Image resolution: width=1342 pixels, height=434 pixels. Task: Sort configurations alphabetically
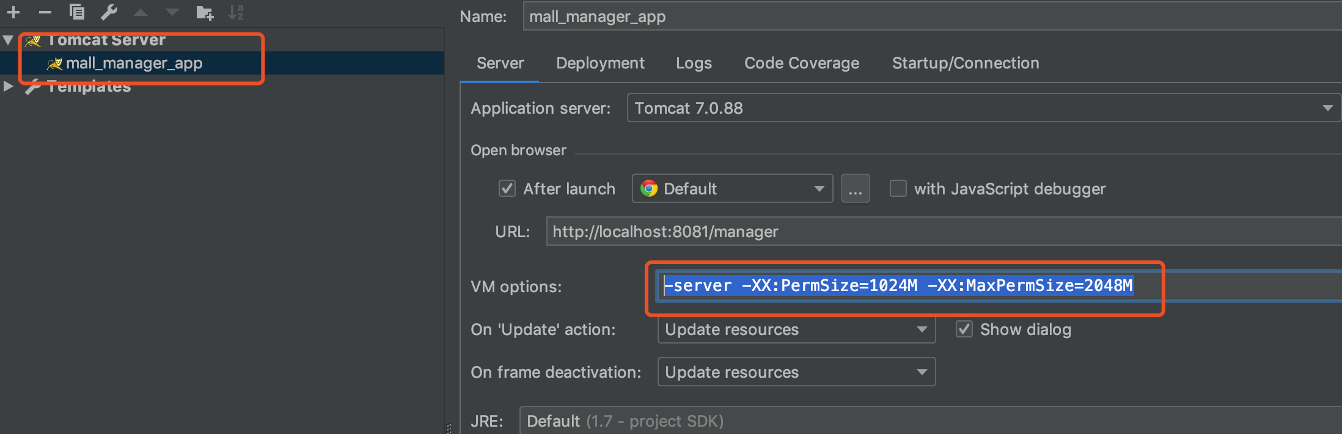coord(237,12)
